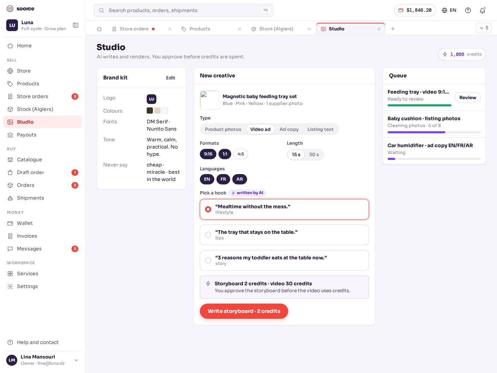Set video length to 30 s
This screenshot has height=373, width=497.
[314, 154]
